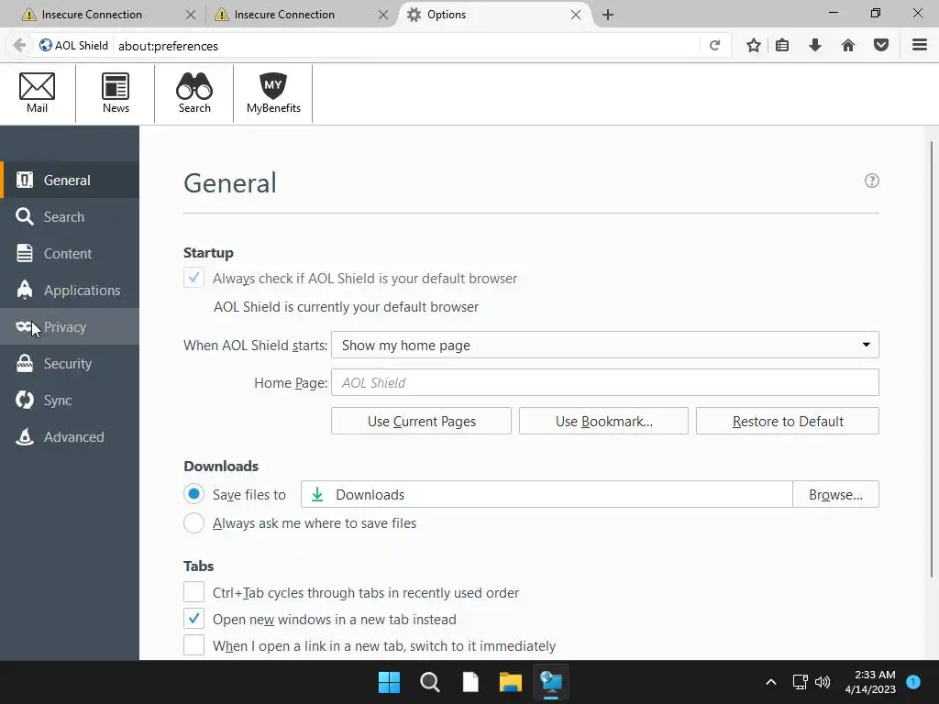Select the Applications preferences category
This screenshot has width=939, height=704.
[70, 290]
